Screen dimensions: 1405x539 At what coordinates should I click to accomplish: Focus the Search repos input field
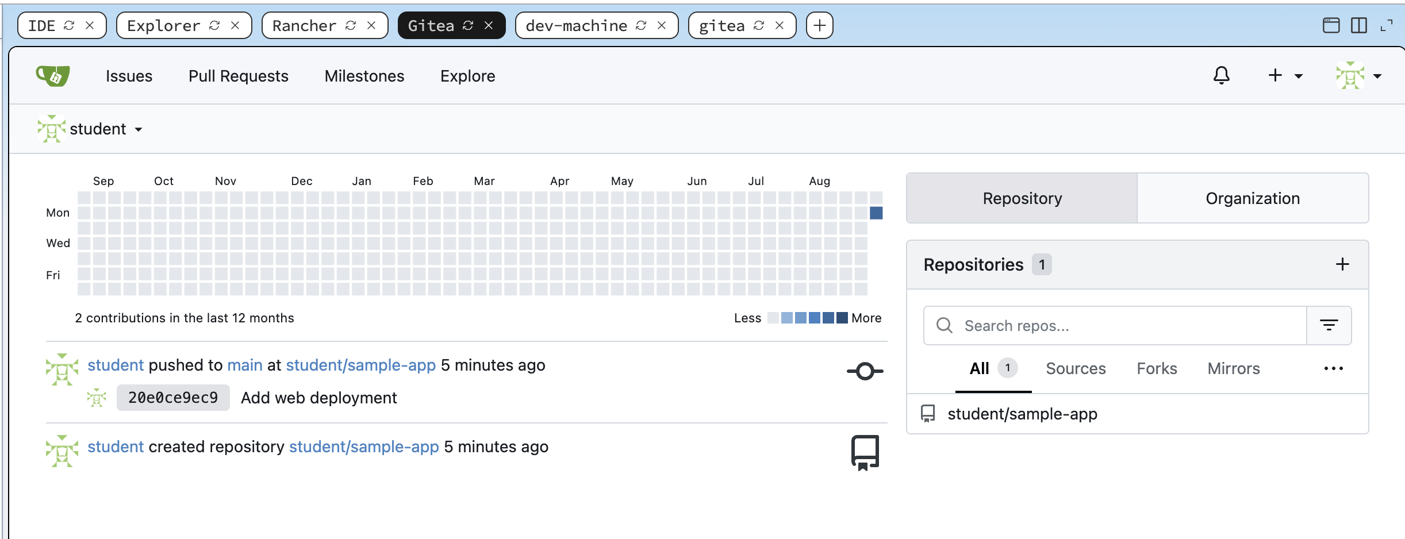pyautogui.click(x=1115, y=326)
